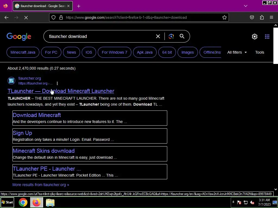Click the magnifying glass search button
The height and width of the screenshot is (208, 278).
pos(182,37)
